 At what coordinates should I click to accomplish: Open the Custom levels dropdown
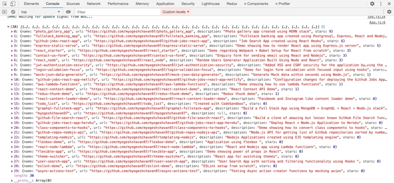coord(176,12)
